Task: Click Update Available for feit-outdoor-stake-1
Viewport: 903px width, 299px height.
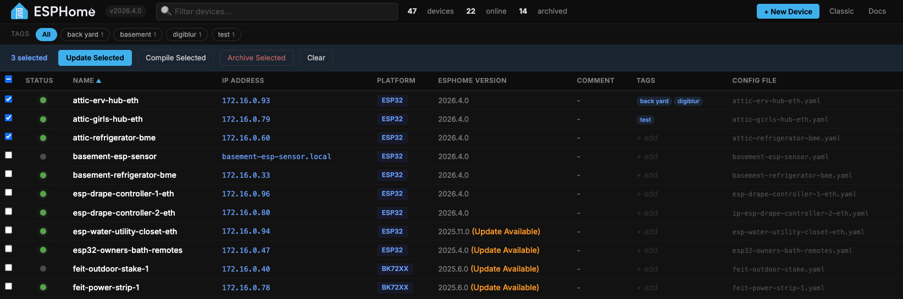Action: tap(505, 269)
